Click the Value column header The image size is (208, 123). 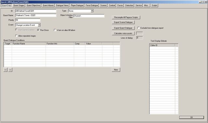point(94,43)
